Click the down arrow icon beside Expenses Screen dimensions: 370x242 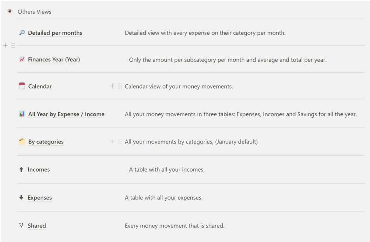(21, 197)
